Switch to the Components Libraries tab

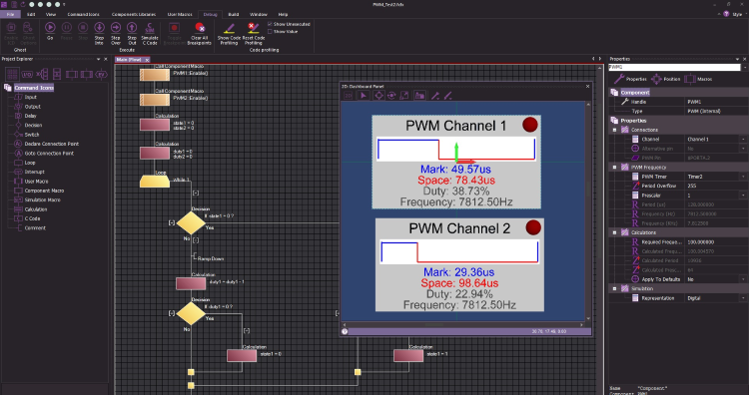pos(134,14)
